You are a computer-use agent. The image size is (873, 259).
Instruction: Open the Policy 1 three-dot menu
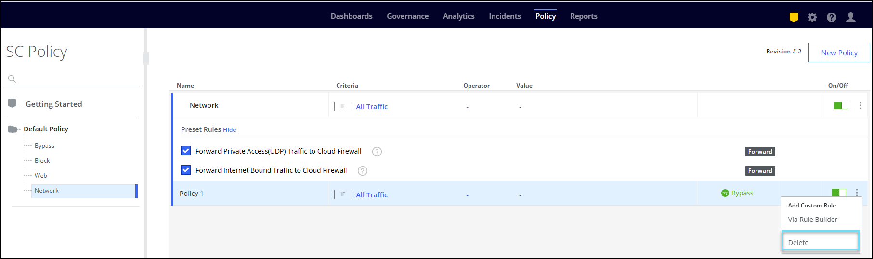[x=857, y=193]
